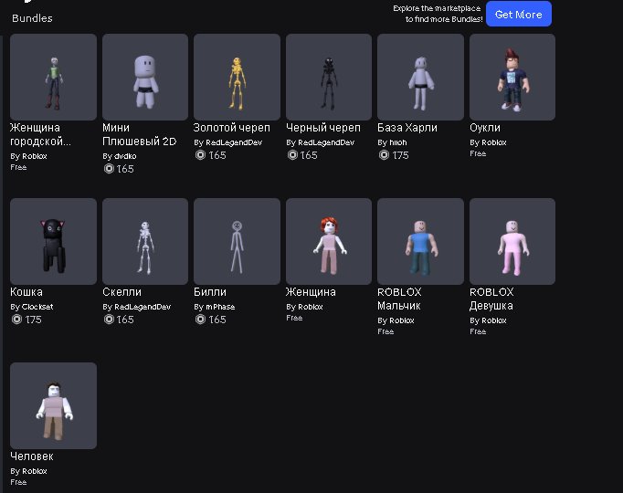Click Robux icon under Черный череп
The height and width of the screenshot is (493, 623).
tap(292, 155)
